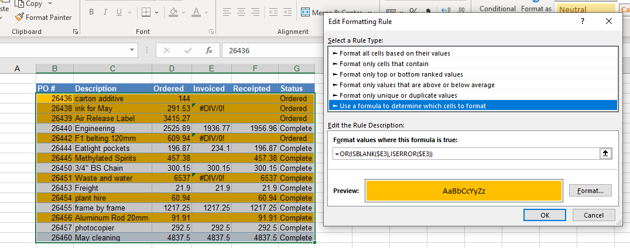Click the increase indent icon
Screen dimensions: 630x248
click(x=287, y=12)
